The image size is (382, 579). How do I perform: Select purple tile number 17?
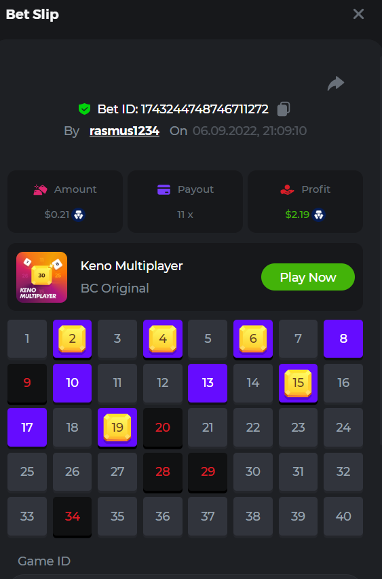click(x=27, y=428)
